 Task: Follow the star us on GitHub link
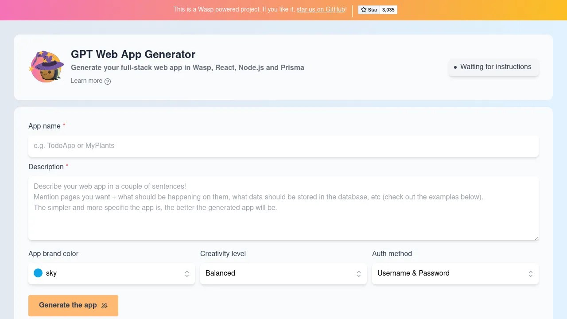coord(321,9)
